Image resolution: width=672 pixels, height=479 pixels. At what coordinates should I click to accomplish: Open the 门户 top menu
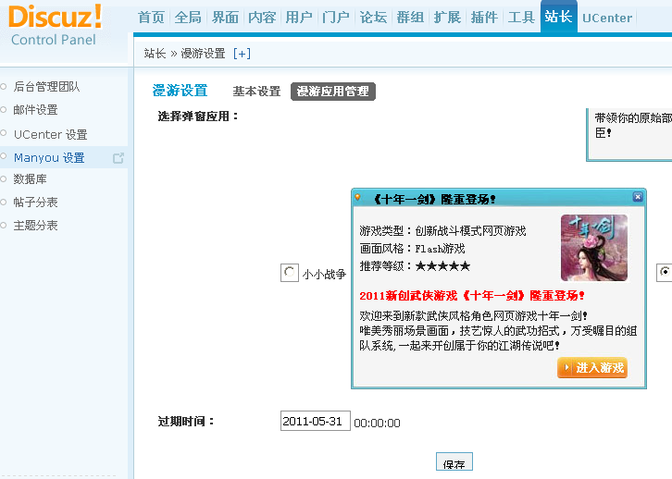click(x=336, y=18)
